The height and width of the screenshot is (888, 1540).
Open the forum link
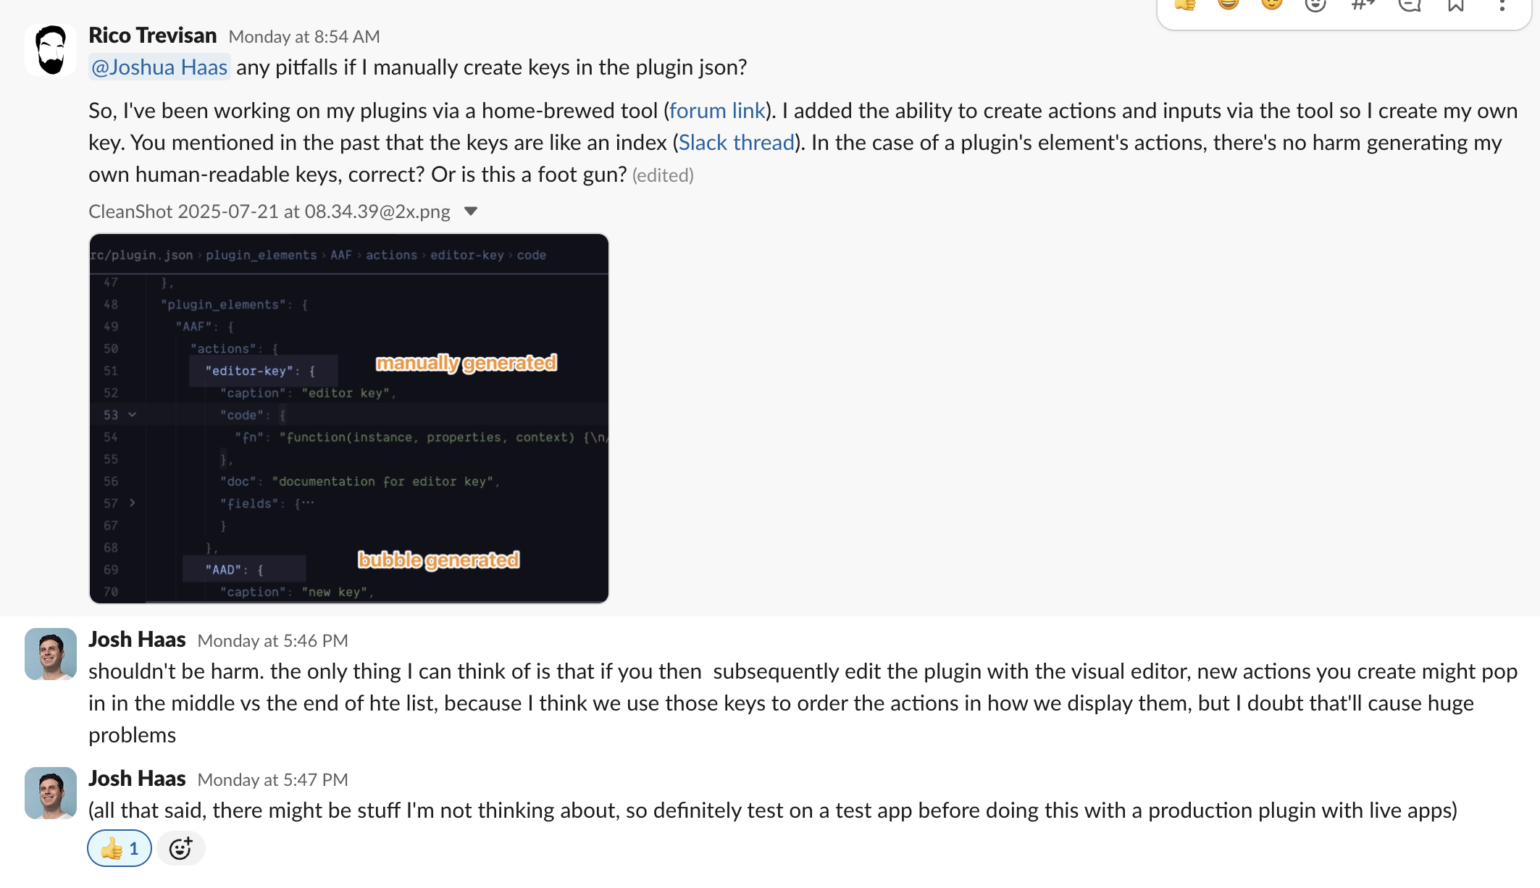click(x=716, y=111)
